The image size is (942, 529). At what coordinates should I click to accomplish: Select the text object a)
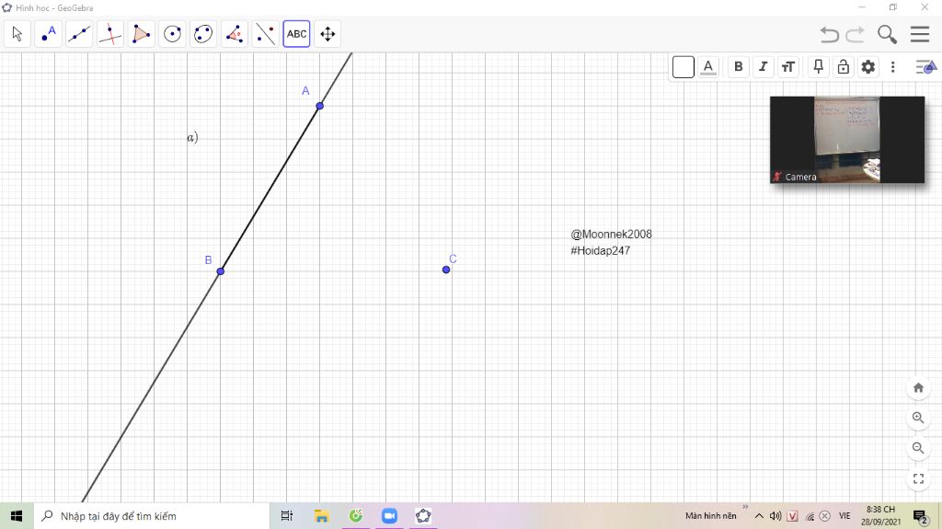tap(192, 138)
